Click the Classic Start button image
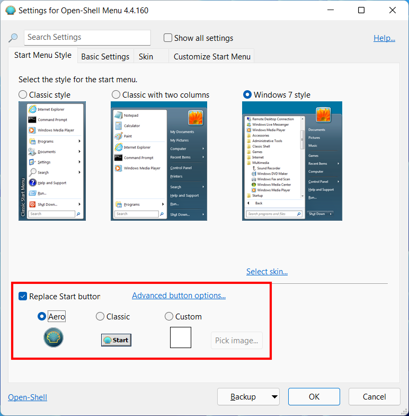 (117, 340)
